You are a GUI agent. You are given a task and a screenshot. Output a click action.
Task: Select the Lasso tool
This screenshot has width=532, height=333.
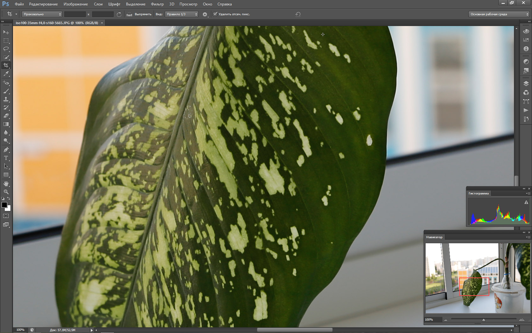[6, 49]
